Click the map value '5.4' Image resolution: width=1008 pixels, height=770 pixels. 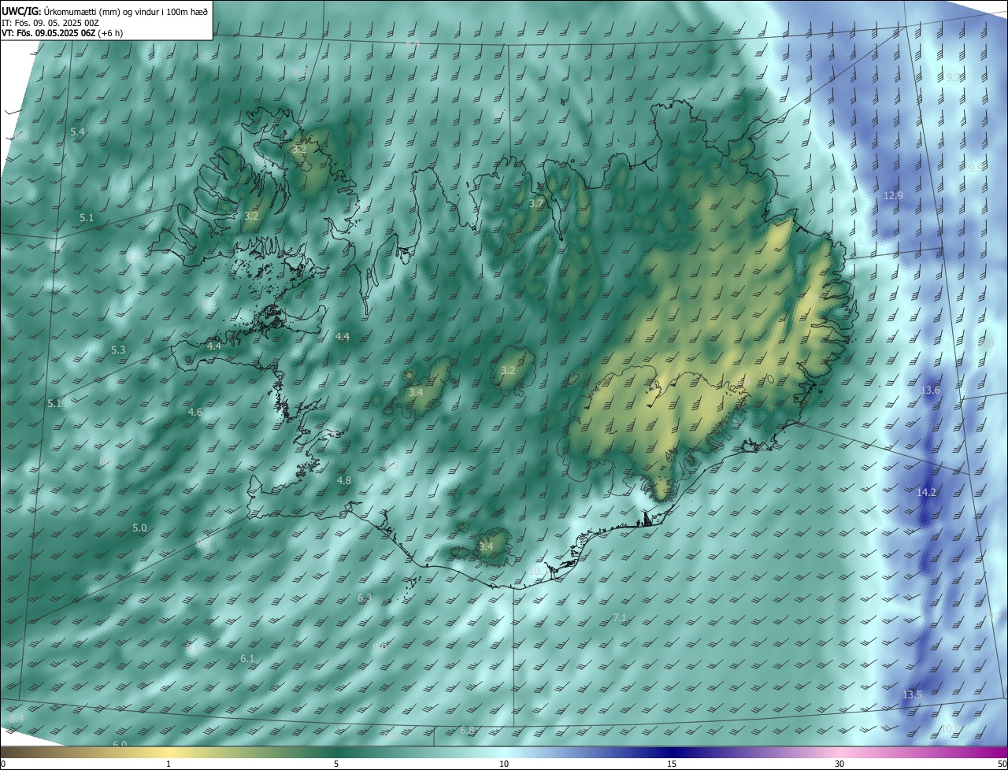pos(77,132)
